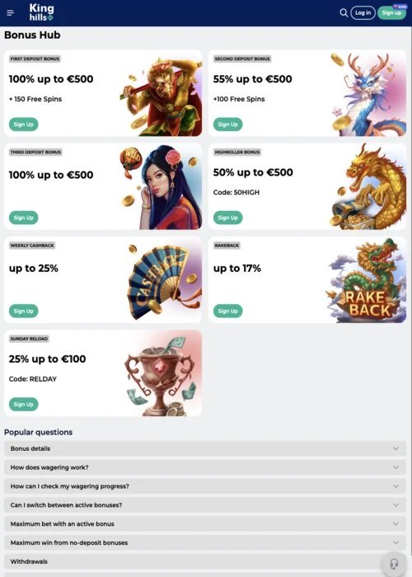Click the Sunday Reload trophy image
412x577 pixels.
(x=162, y=373)
